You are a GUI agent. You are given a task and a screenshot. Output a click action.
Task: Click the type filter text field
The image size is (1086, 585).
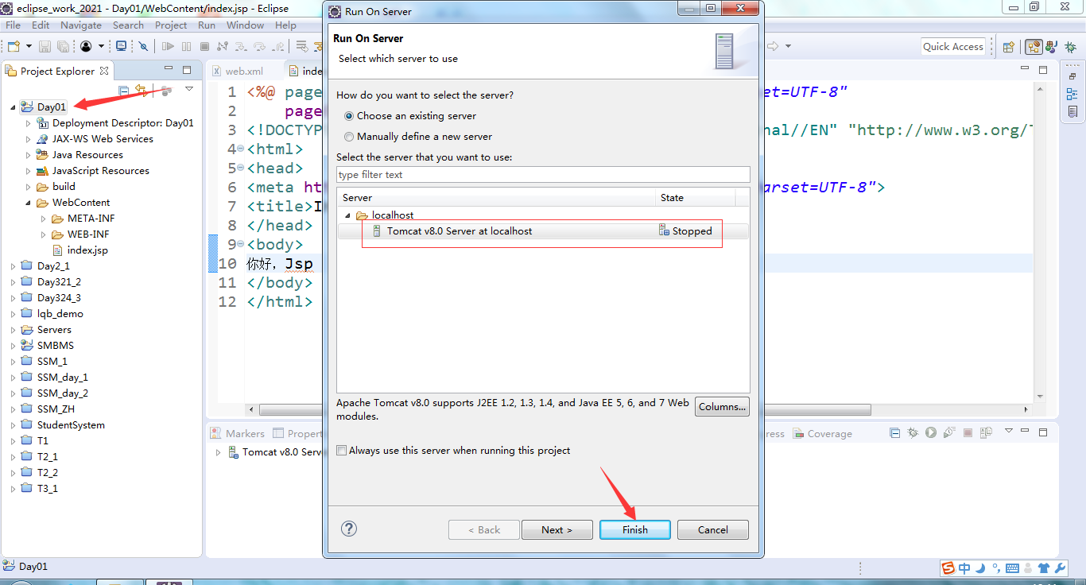click(x=543, y=175)
